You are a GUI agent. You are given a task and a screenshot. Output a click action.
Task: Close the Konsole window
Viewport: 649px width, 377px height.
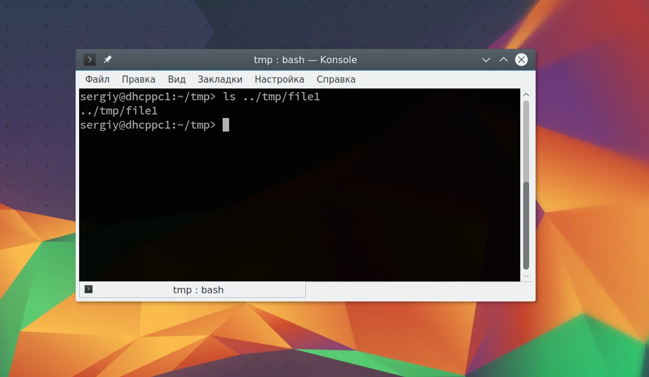coord(521,60)
